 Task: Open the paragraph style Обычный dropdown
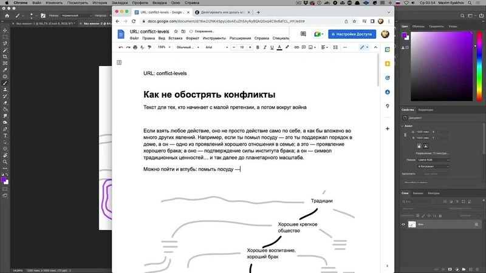click(x=188, y=47)
